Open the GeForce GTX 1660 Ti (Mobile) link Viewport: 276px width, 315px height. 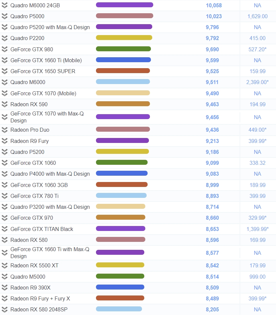coord(46,60)
